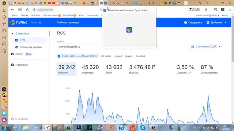Click the calendar icon beside date range

click(x=59, y=56)
